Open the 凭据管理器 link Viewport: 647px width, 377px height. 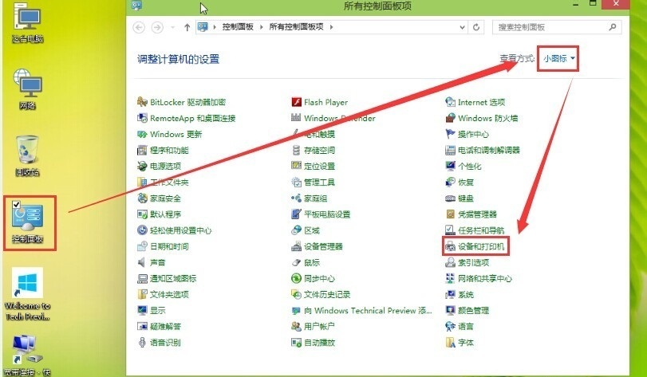[477, 214]
